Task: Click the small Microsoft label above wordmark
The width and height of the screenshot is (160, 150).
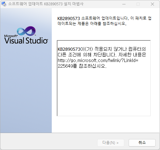Action: click(x=11, y=36)
